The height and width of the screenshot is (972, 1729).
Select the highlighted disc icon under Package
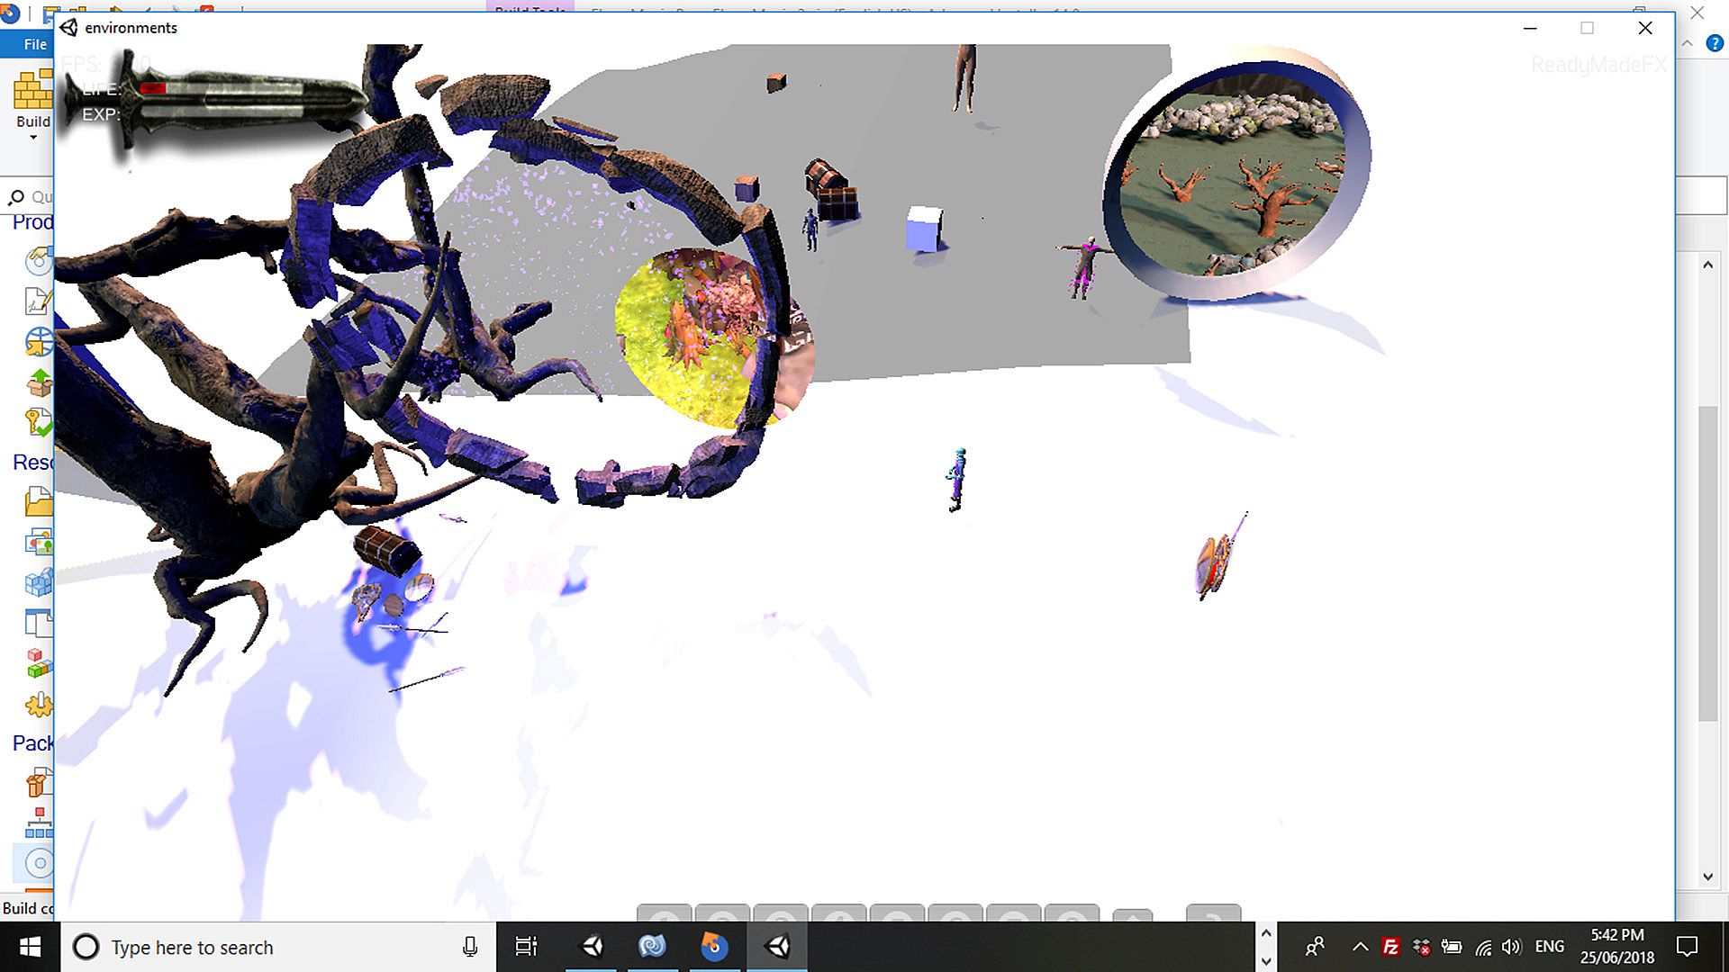39,863
